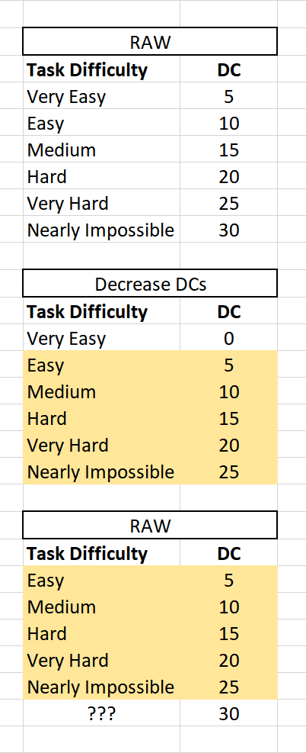The width and height of the screenshot is (306, 753).
Task: Select the bottom RAW header cell
Action: pyautogui.click(x=150, y=526)
